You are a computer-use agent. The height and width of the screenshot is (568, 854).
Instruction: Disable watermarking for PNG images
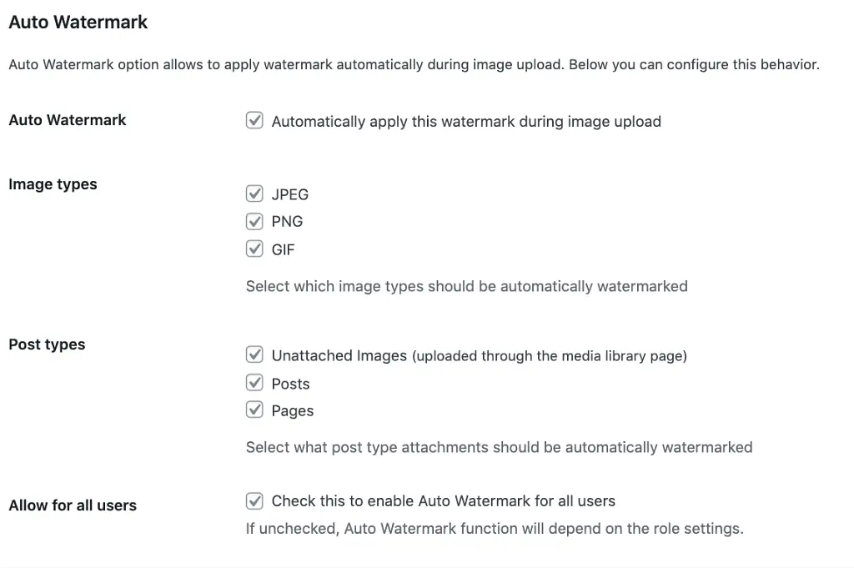point(254,221)
